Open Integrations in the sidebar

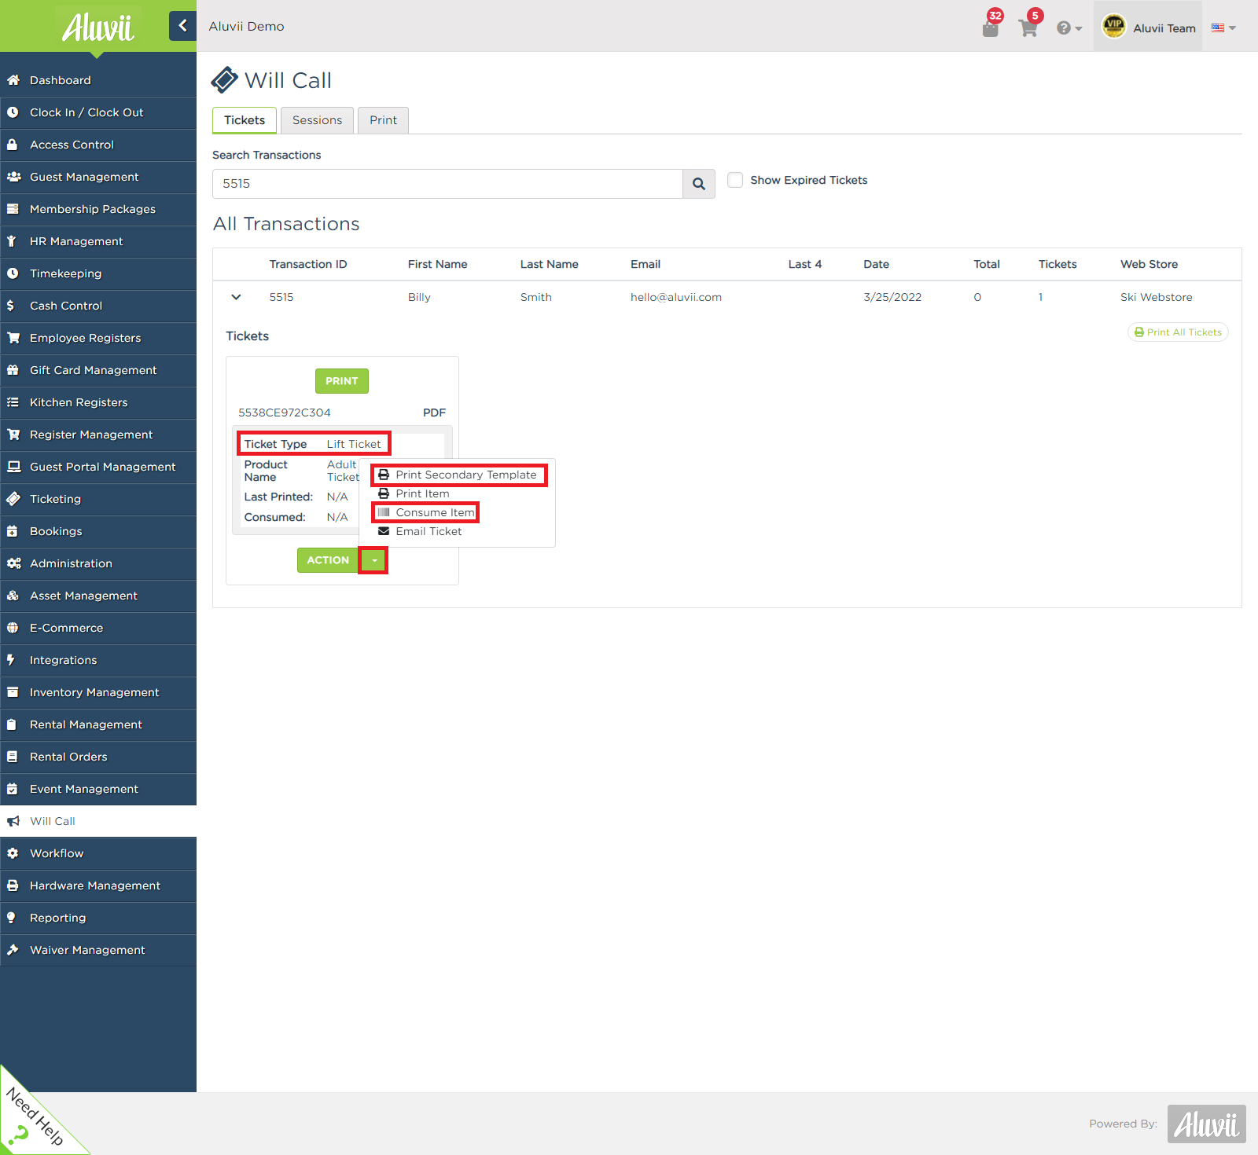[98, 660]
